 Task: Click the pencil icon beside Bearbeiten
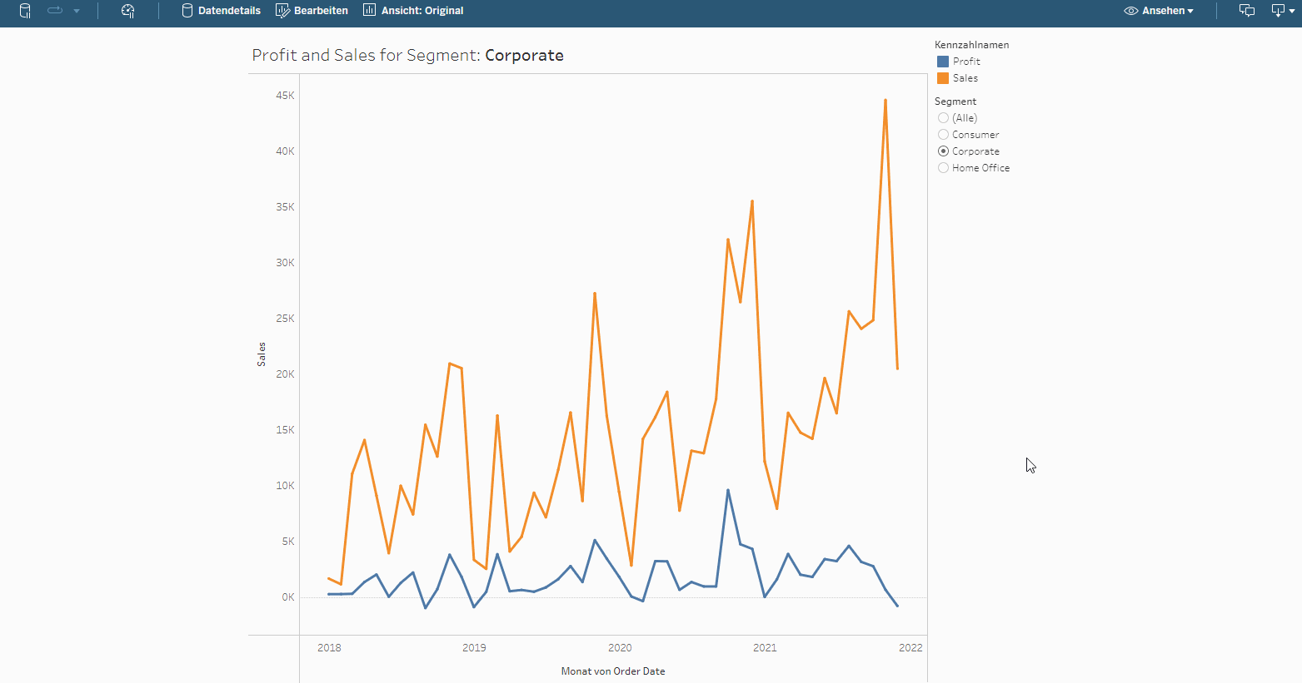coord(282,10)
